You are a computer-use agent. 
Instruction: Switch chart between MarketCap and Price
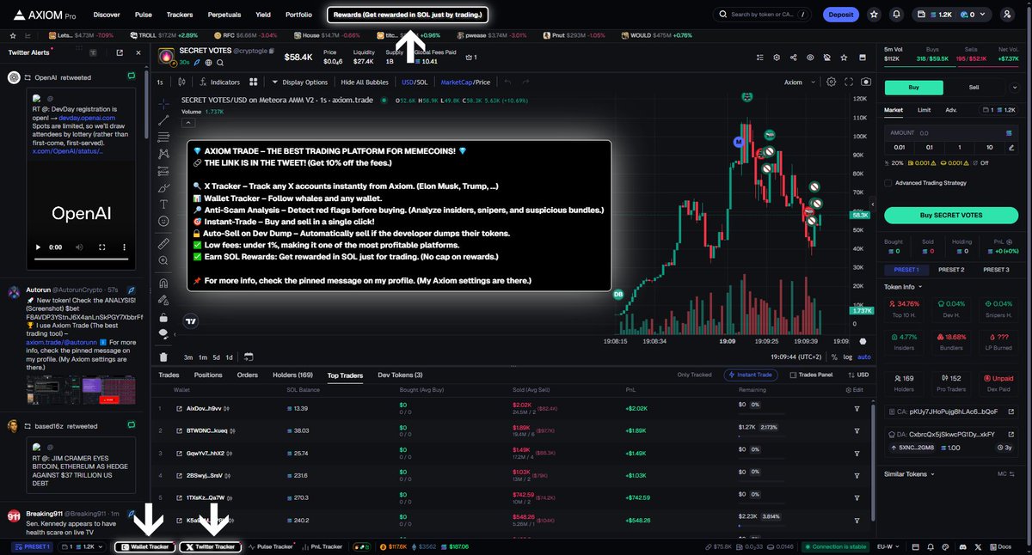pyautogui.click(x=465, y=82)
